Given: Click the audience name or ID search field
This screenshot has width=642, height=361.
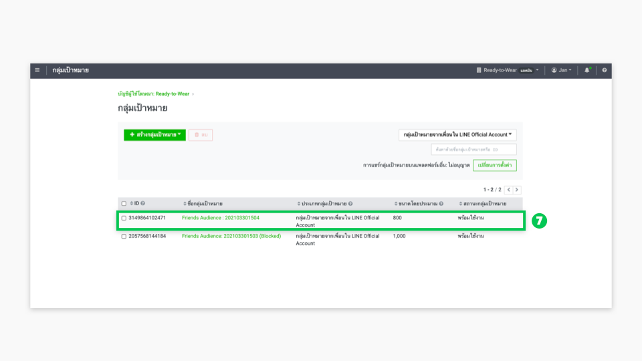Looking at the screenshot, I should coord(473,150).
